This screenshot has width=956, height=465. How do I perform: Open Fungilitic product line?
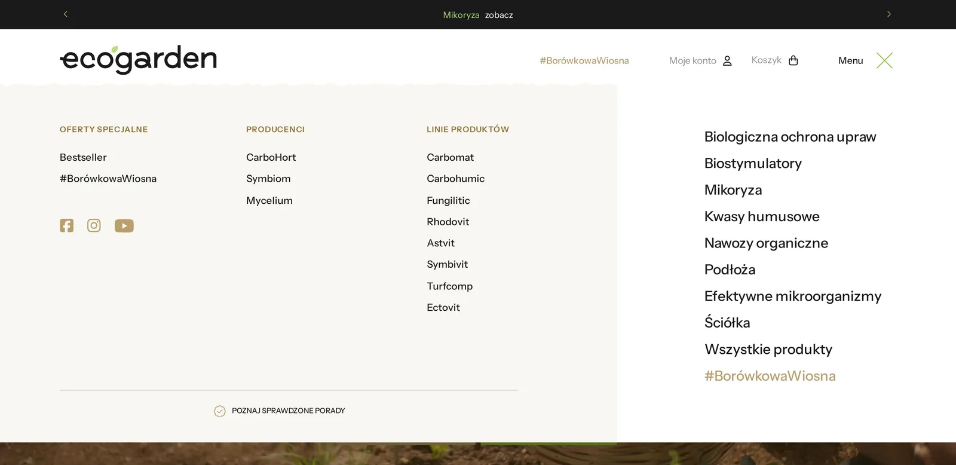point(448,200)
